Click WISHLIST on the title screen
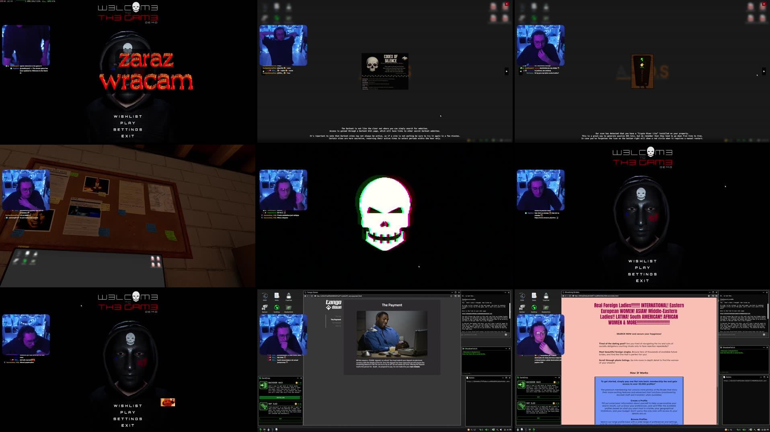 click(x=127, y=116)
